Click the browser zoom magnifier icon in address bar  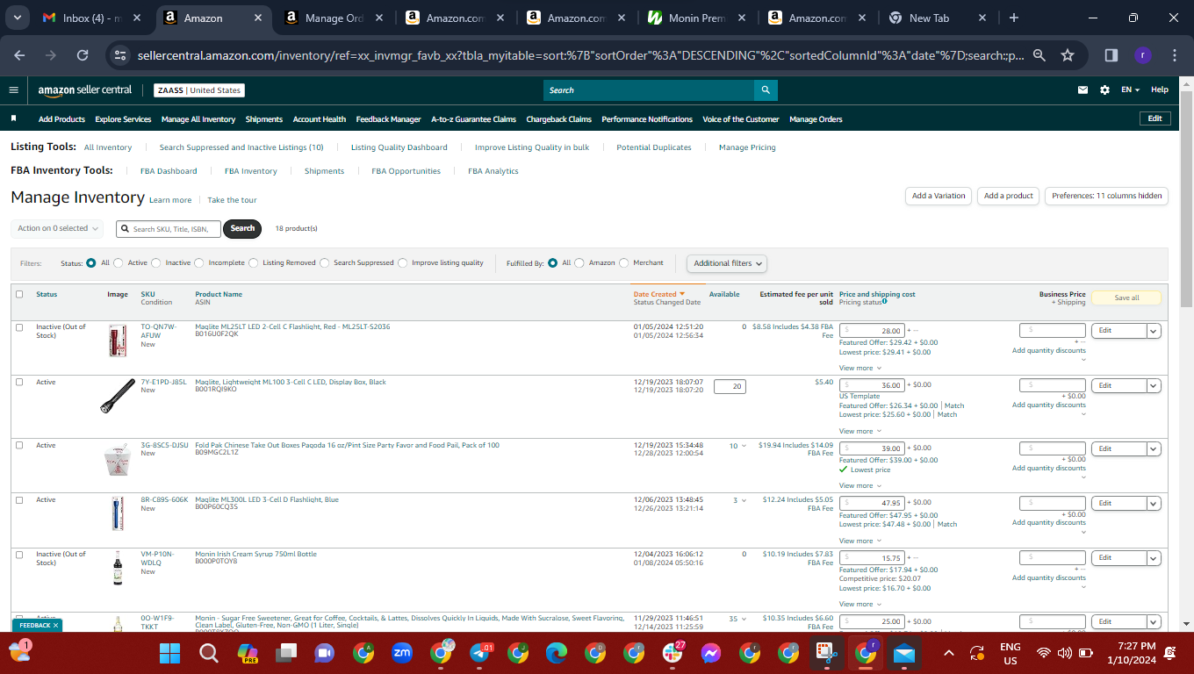point(1039,55)
